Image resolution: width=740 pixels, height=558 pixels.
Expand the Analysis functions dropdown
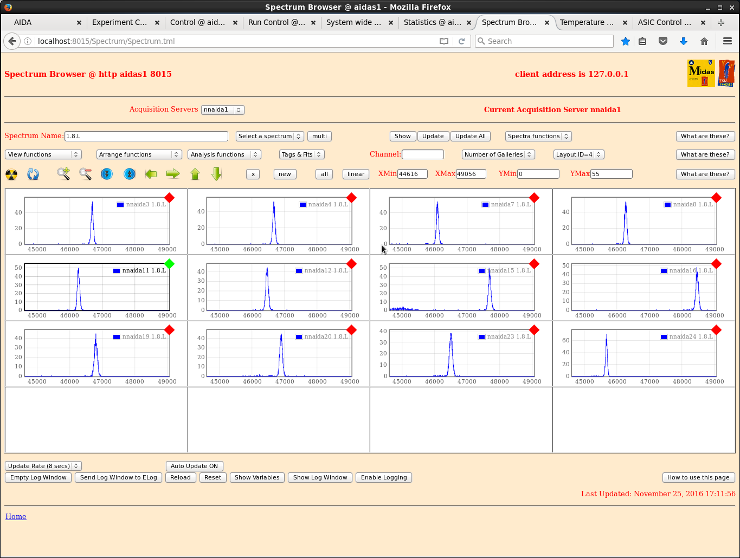(224, 155)
